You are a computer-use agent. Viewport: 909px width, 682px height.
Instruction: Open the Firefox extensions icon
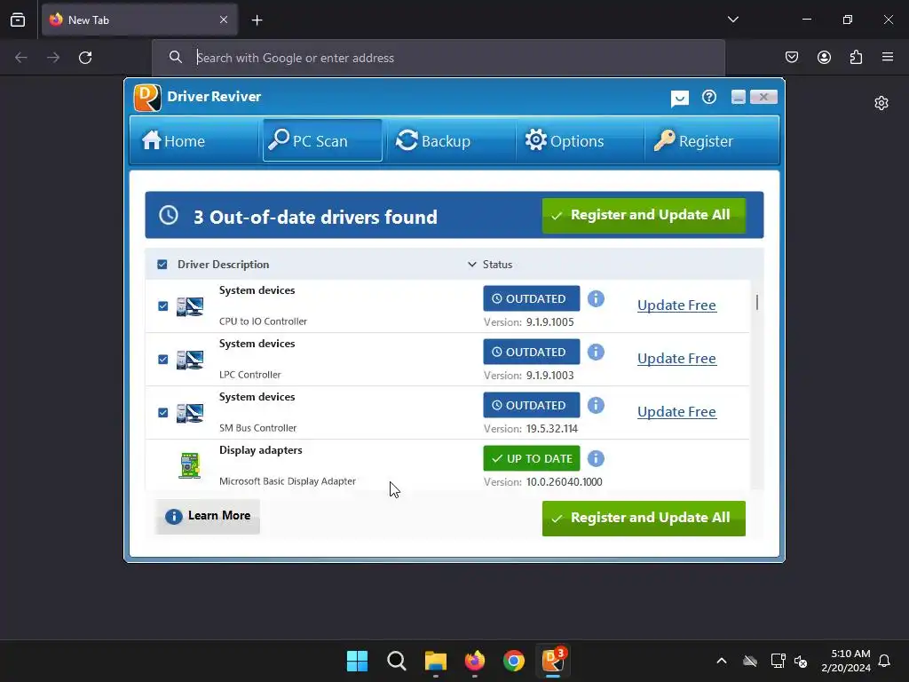[x=857, y=57]
